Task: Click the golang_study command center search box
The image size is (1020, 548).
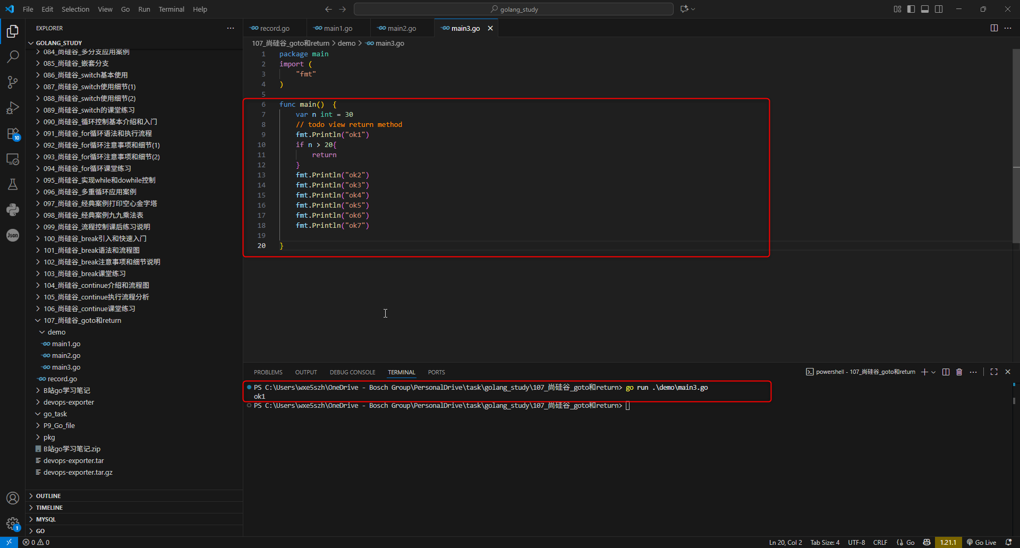Action: point(514,9)
